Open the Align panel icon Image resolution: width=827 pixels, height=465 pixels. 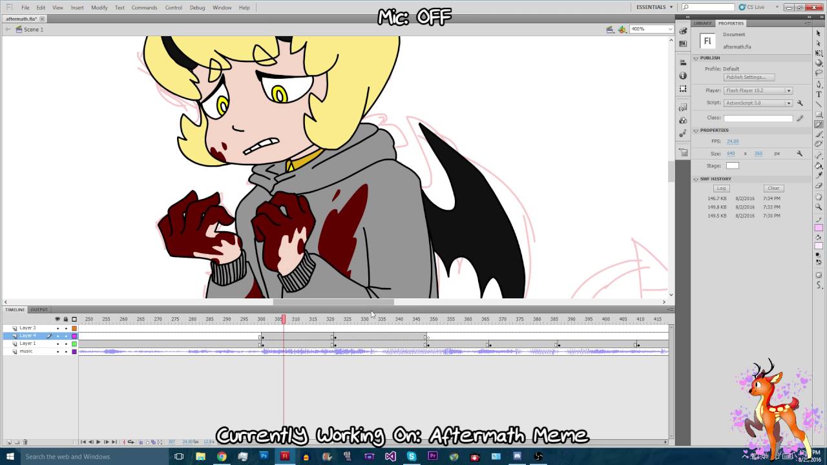pos(683,63)
